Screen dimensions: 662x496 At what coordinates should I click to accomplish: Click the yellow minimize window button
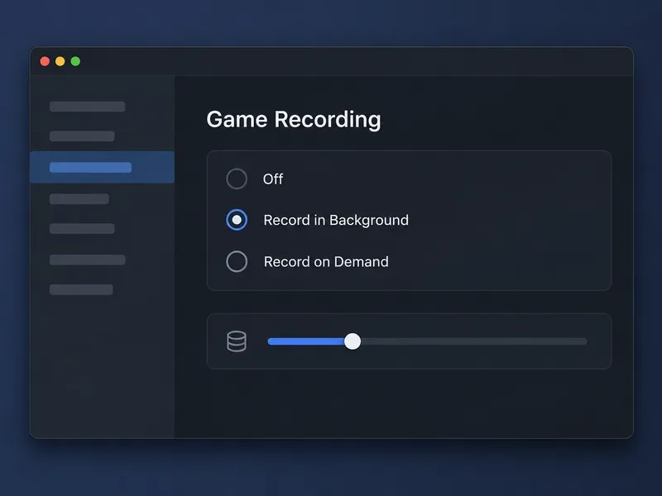[x=60, y=61]
